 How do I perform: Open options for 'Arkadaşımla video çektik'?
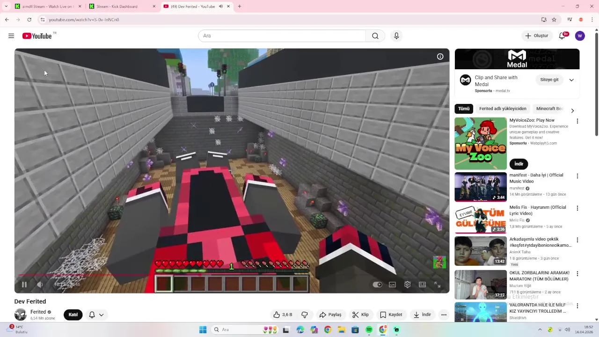point(577,240)
